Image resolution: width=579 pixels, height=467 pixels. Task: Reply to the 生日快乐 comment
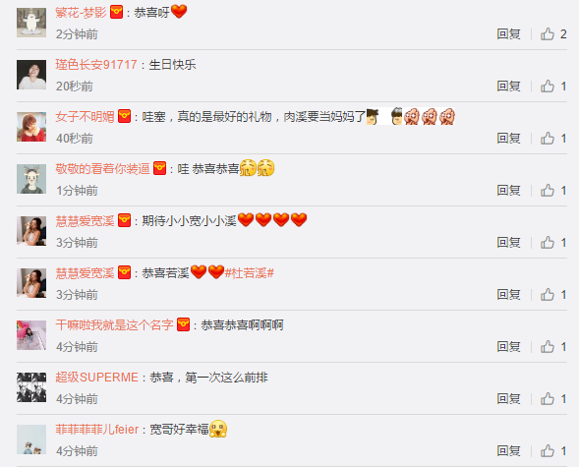pyautogui.click(x=508, y=86)
